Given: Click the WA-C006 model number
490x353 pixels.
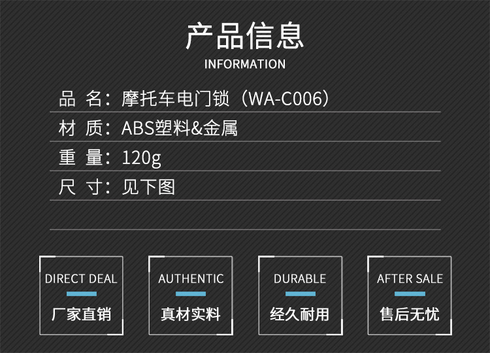Looking at the screenshot, I should 286,99.
